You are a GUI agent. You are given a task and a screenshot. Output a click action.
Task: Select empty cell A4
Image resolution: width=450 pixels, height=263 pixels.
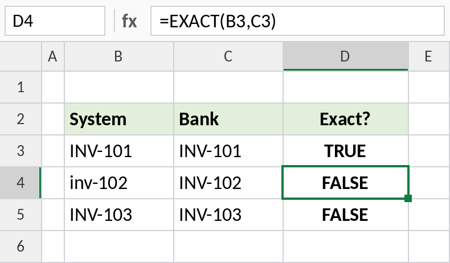pos(53,183)
